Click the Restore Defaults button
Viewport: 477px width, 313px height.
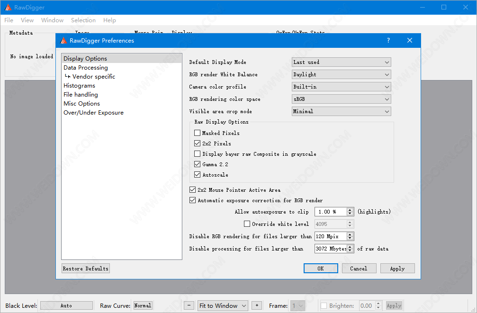pyautogui.click(x=85, y=268)
